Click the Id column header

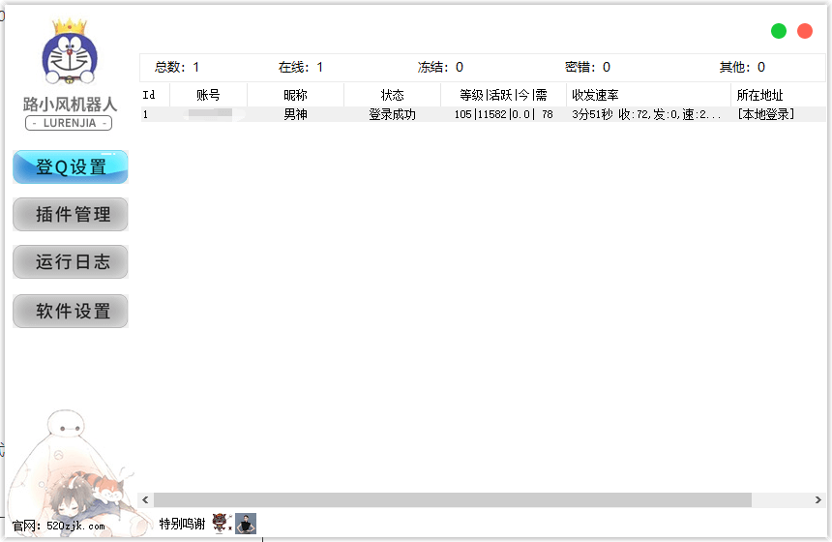(155, 95)
